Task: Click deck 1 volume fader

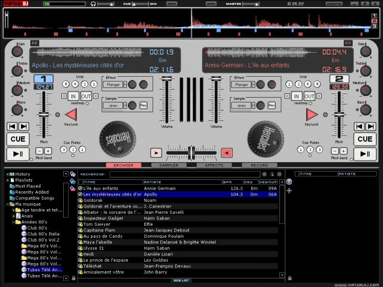Action: coord(167,78)
